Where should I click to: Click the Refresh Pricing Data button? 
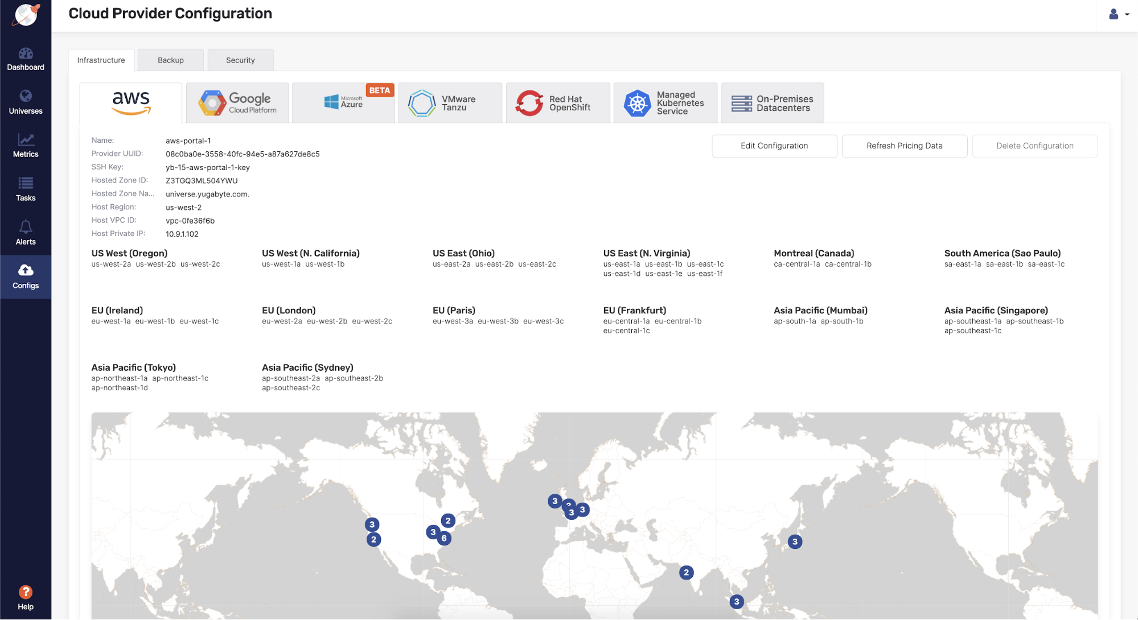coord(904,146)
